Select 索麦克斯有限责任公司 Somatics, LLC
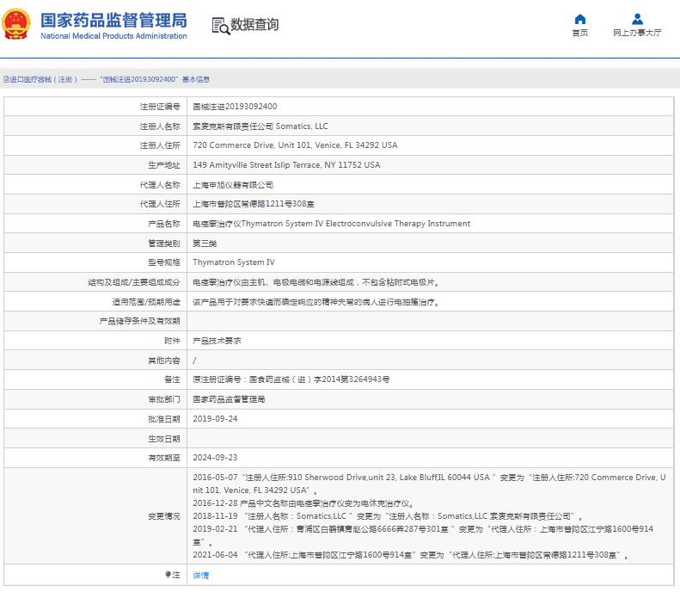Image resolution: width=680 pixels, height=592 pixels. tap(260, 126)
